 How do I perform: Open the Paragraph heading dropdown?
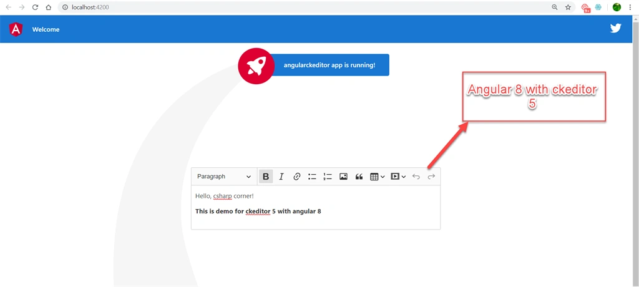pyautogui.click(x=224, y=177)
